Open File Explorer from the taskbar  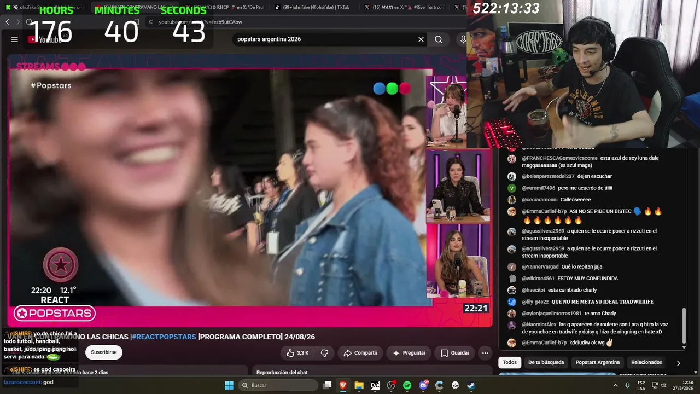[x=359, y=385]
